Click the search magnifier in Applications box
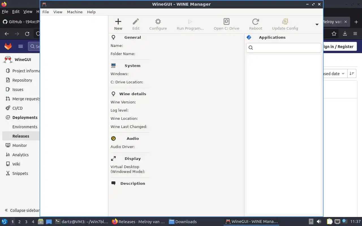 click(x=251, y=47)
